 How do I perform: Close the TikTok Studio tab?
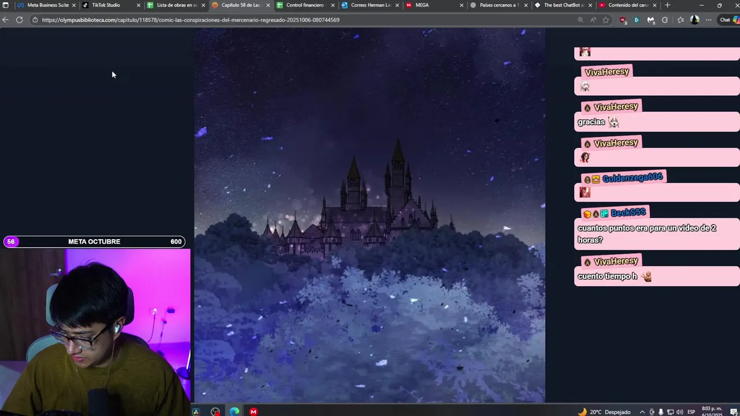click(x=138, y=5)
